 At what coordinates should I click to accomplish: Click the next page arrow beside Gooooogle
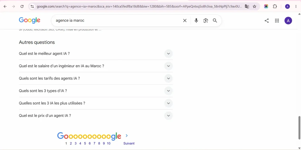[x=126, y=136]
